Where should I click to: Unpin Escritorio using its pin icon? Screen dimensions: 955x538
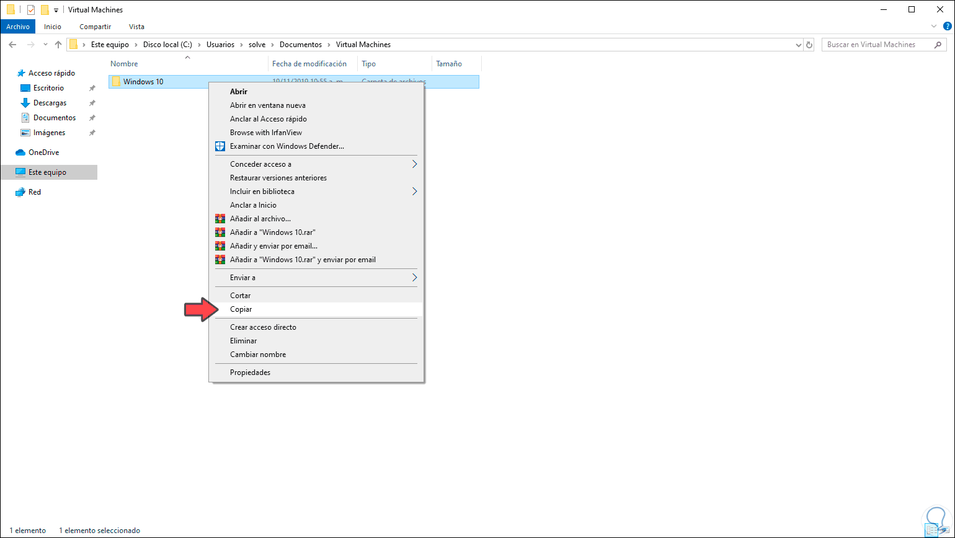[x=92, y=88]
